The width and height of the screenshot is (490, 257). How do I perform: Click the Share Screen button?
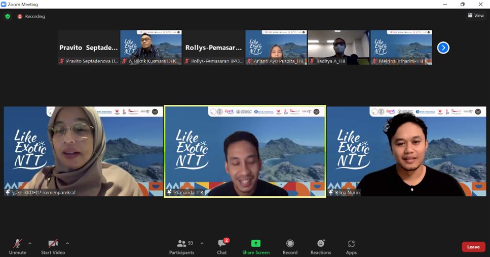pyautogui.click(x=256, y=247)
